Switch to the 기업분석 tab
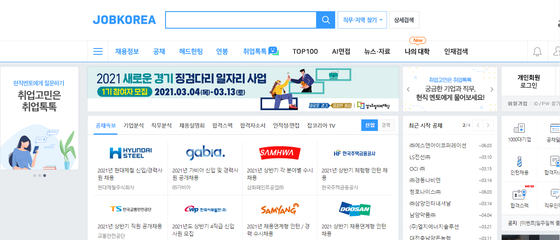 [134, 126]
